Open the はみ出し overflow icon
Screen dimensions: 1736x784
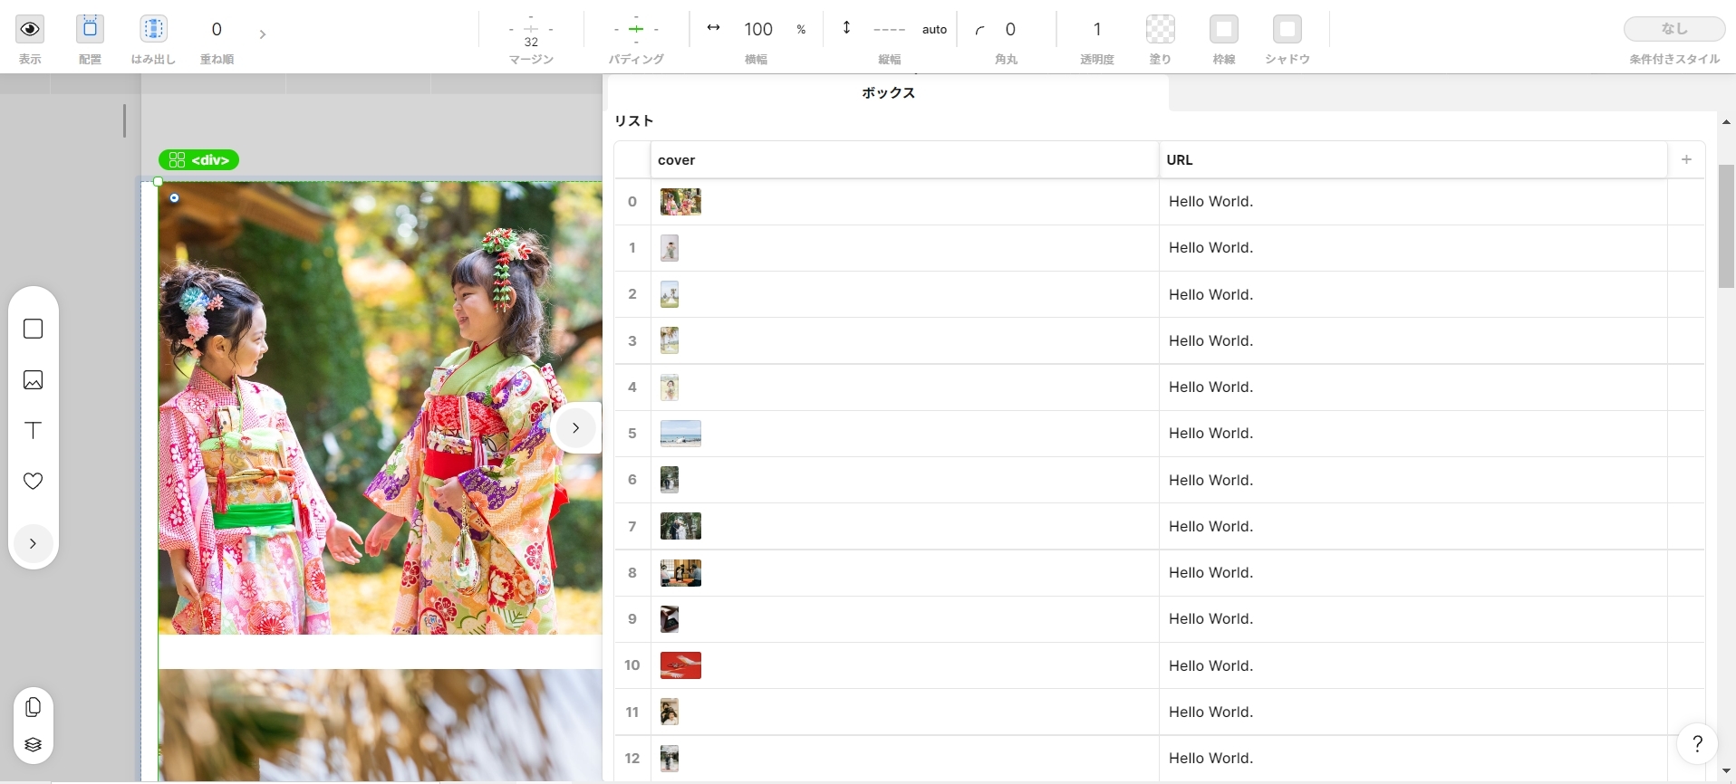coord(153,29)
